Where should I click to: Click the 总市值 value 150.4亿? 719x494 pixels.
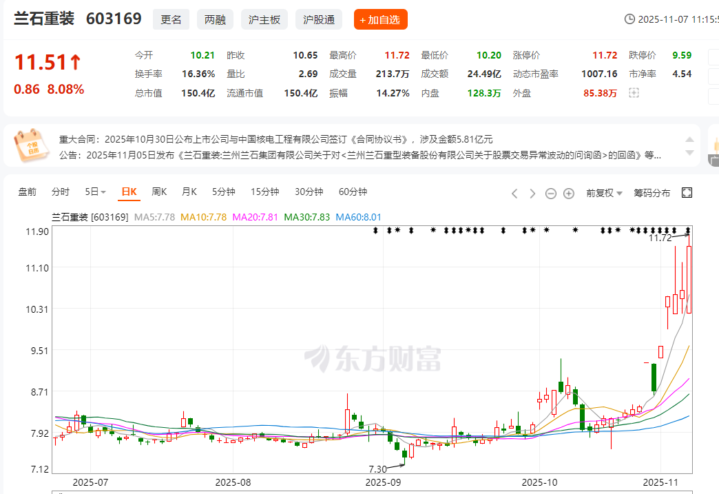point(198,93)
